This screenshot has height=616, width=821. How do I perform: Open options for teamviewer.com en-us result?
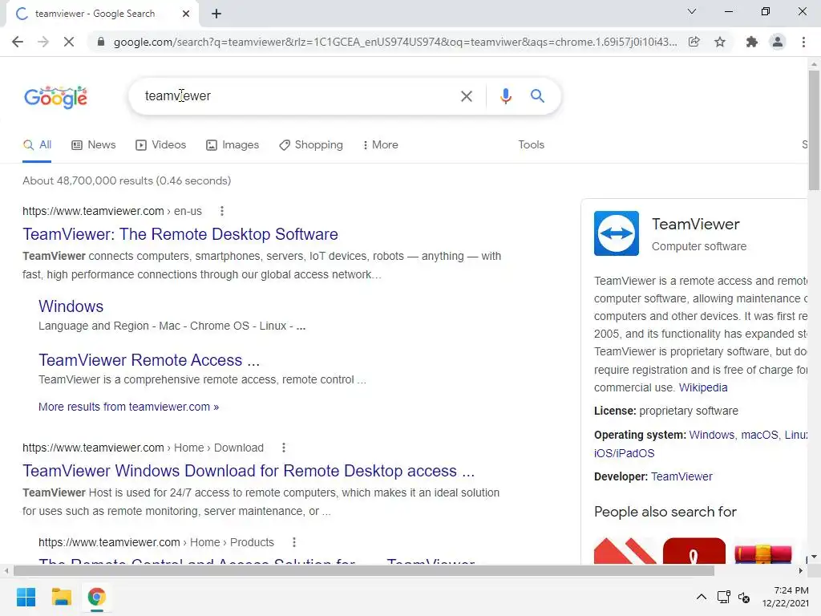tap(222, 211)
